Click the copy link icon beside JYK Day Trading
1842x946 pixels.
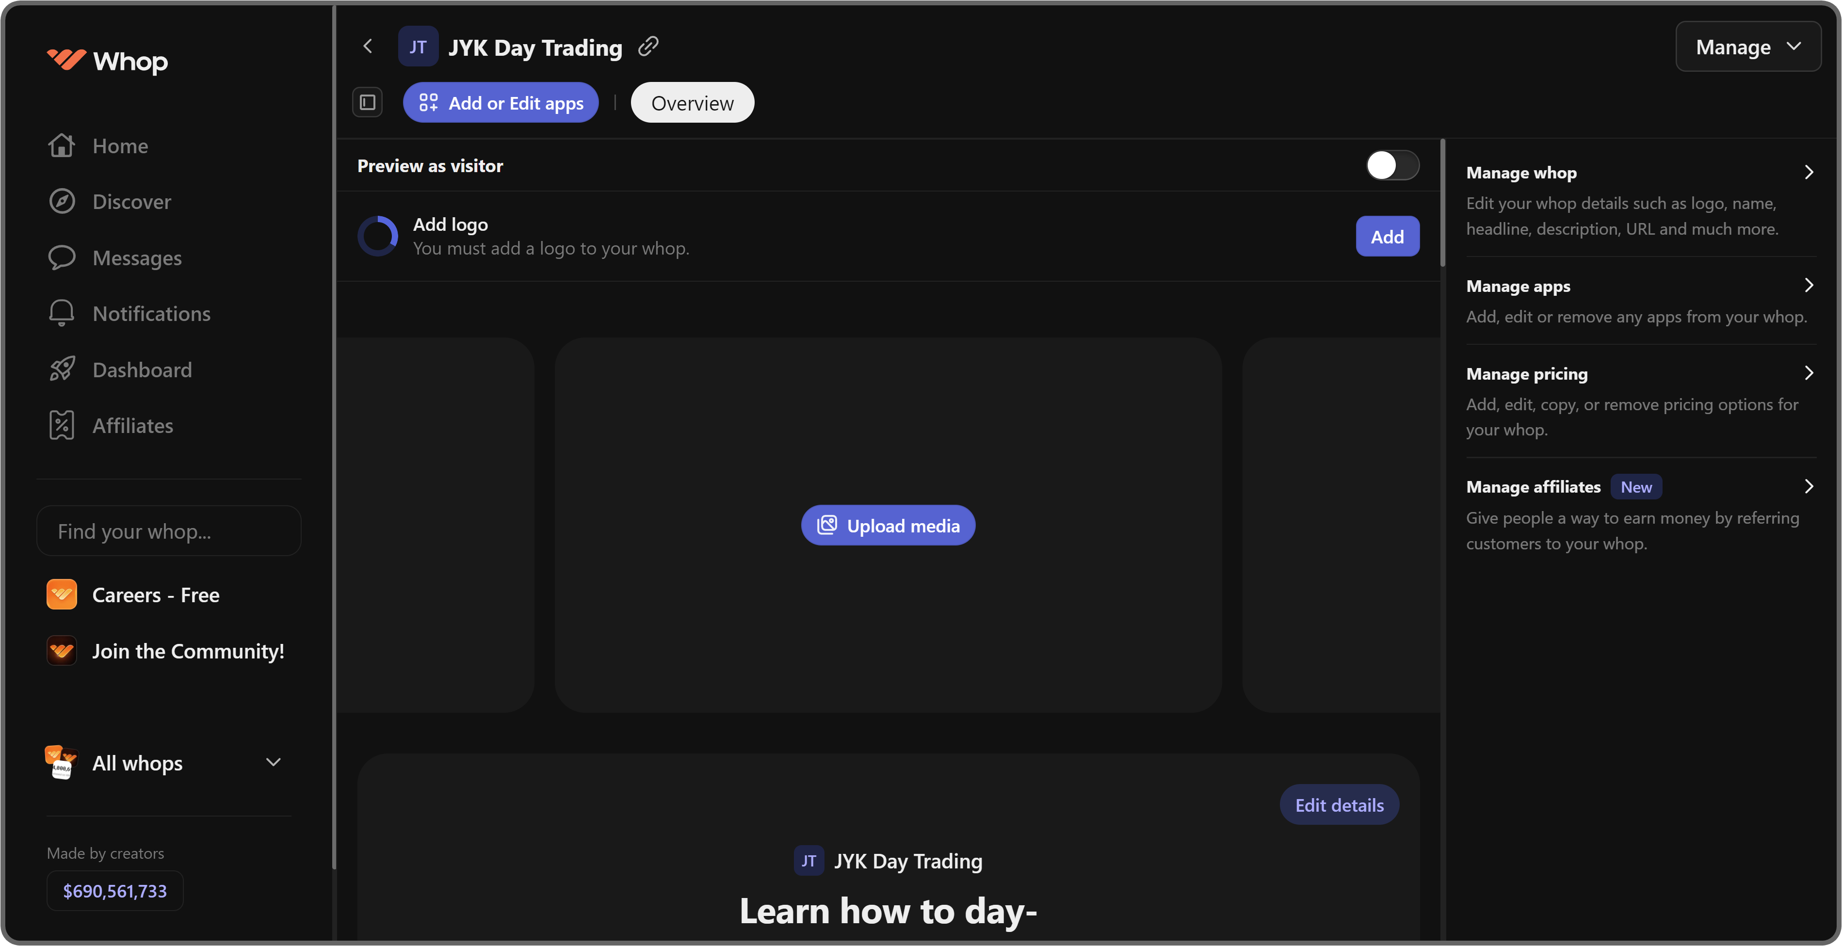pyautogui.click(x=648, y=46)
